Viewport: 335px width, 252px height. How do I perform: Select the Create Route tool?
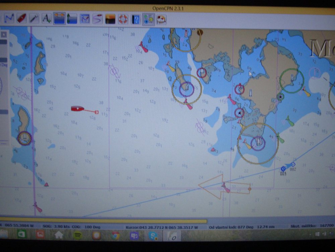tap(9, 18)
